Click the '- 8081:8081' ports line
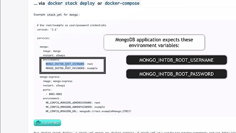236x133 pixels. pyautogui.click(x=54, y=94)
